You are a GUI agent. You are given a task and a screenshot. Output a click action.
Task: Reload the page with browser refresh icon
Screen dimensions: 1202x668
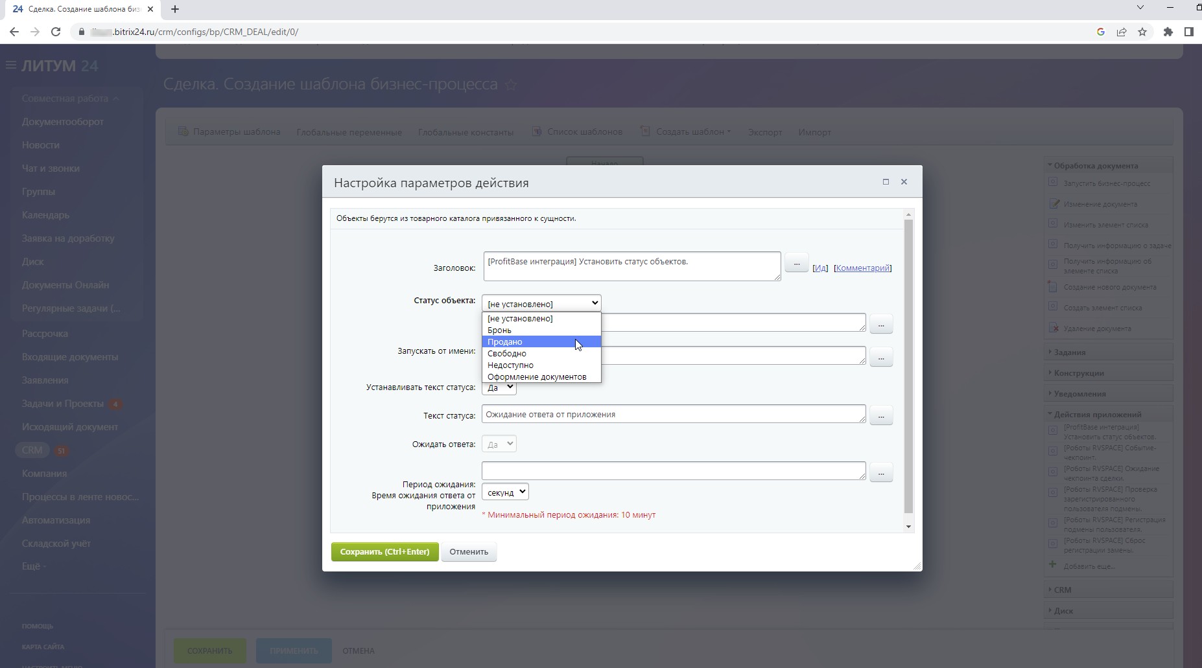[x=56, y=32]
